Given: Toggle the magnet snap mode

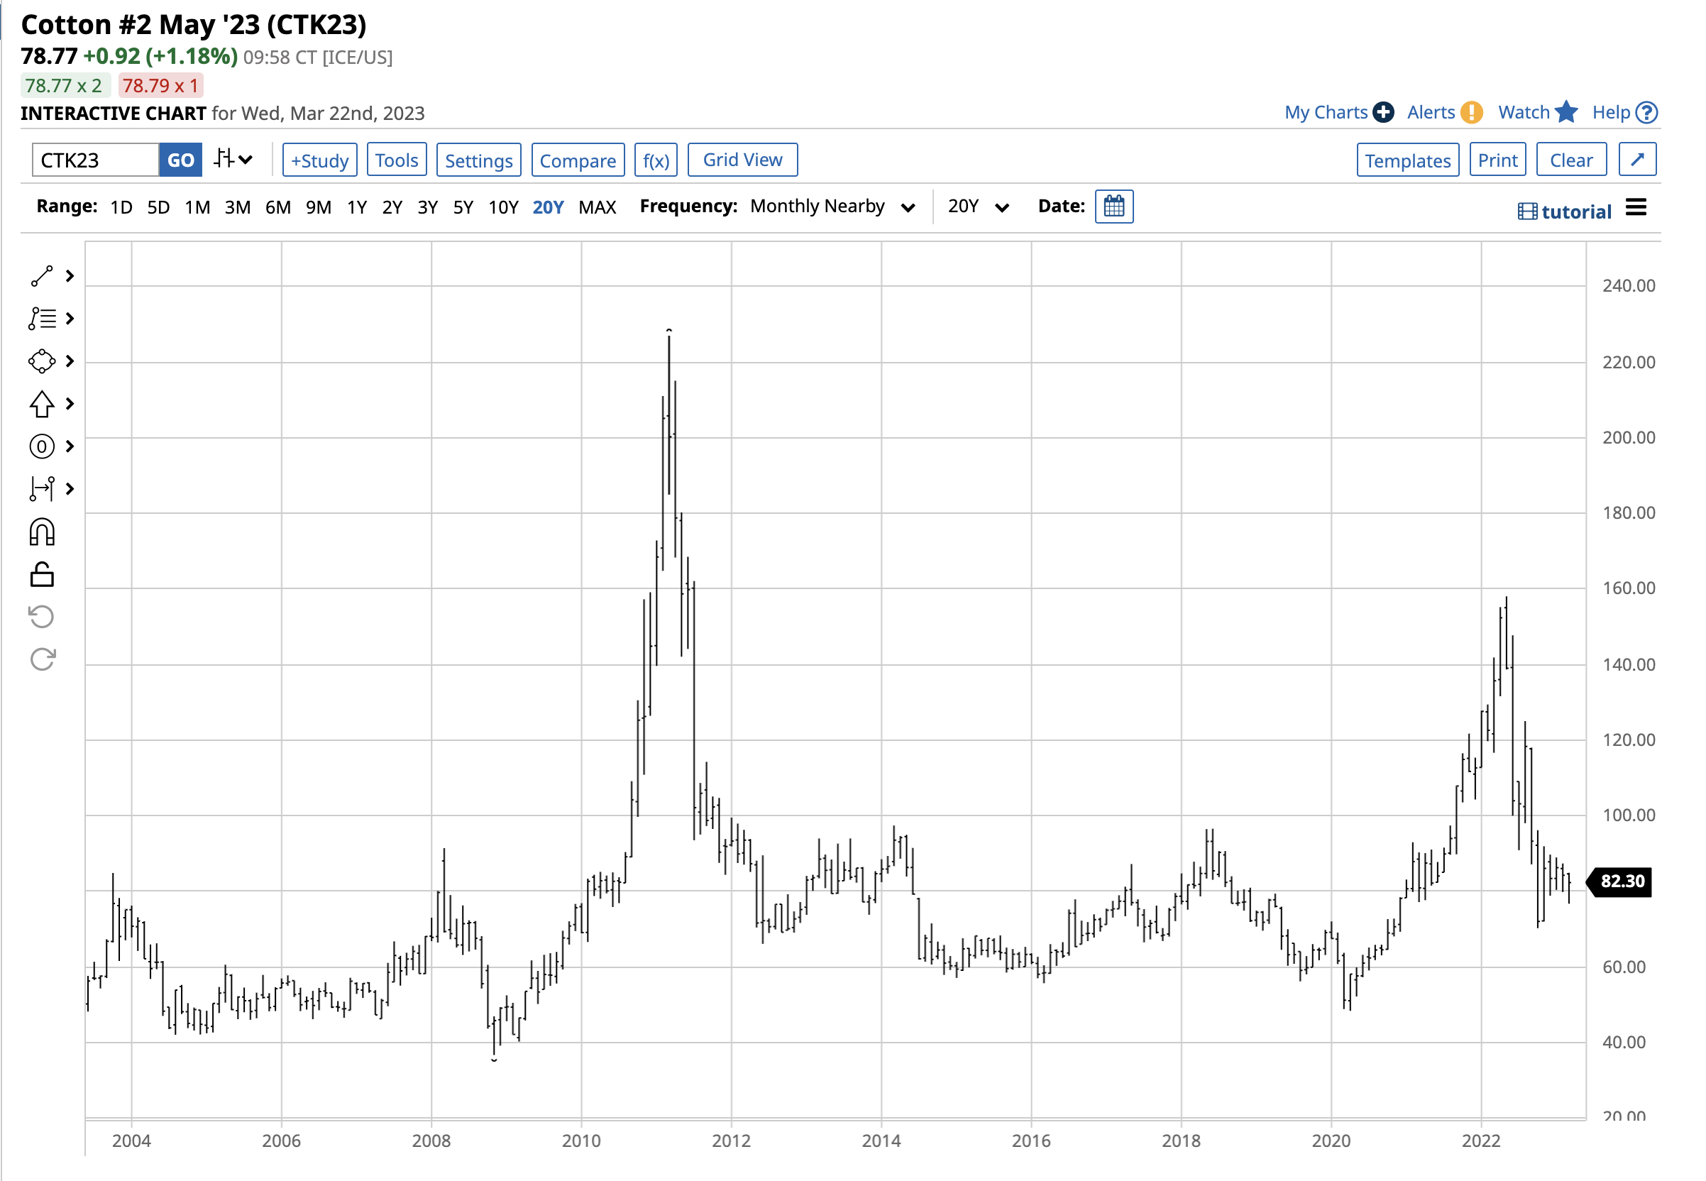Looking at the screenshot, I should pos(42,532).
